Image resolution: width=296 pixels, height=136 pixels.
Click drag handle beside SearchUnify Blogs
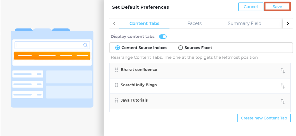point(117,85)
